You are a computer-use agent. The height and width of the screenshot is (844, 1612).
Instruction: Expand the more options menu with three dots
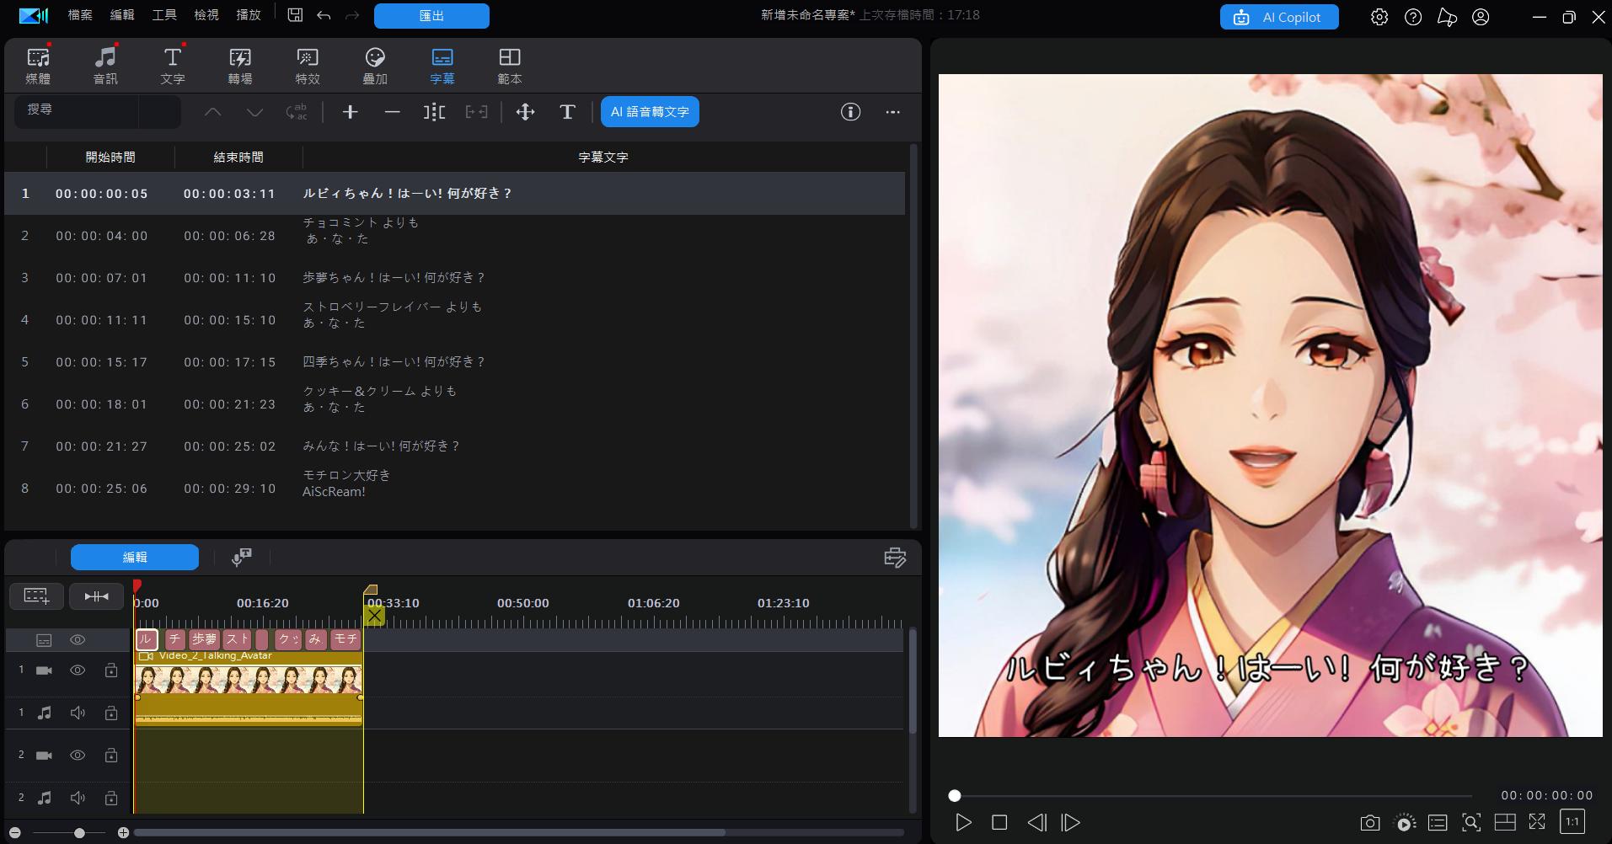(x=893, y=112)
